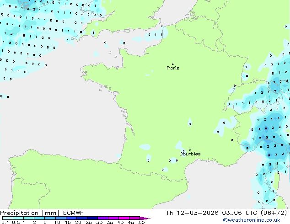
Task: Click the 25–30 mm legend swatch
Action: click(92, 218)
